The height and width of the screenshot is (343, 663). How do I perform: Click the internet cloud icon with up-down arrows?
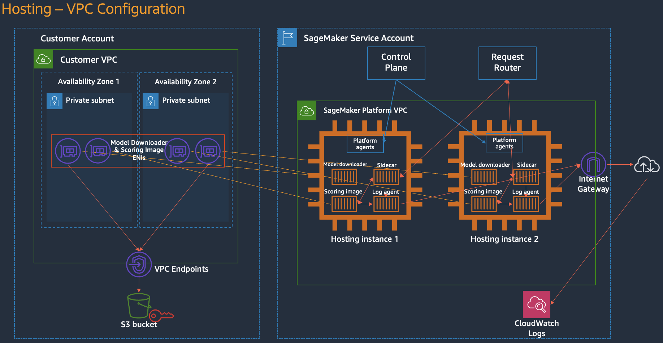(647, 165)
